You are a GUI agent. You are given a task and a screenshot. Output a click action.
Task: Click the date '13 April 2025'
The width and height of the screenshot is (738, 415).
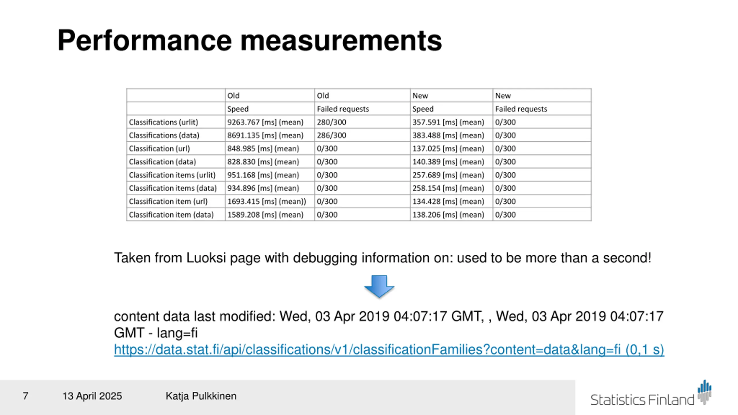(92, 396)
